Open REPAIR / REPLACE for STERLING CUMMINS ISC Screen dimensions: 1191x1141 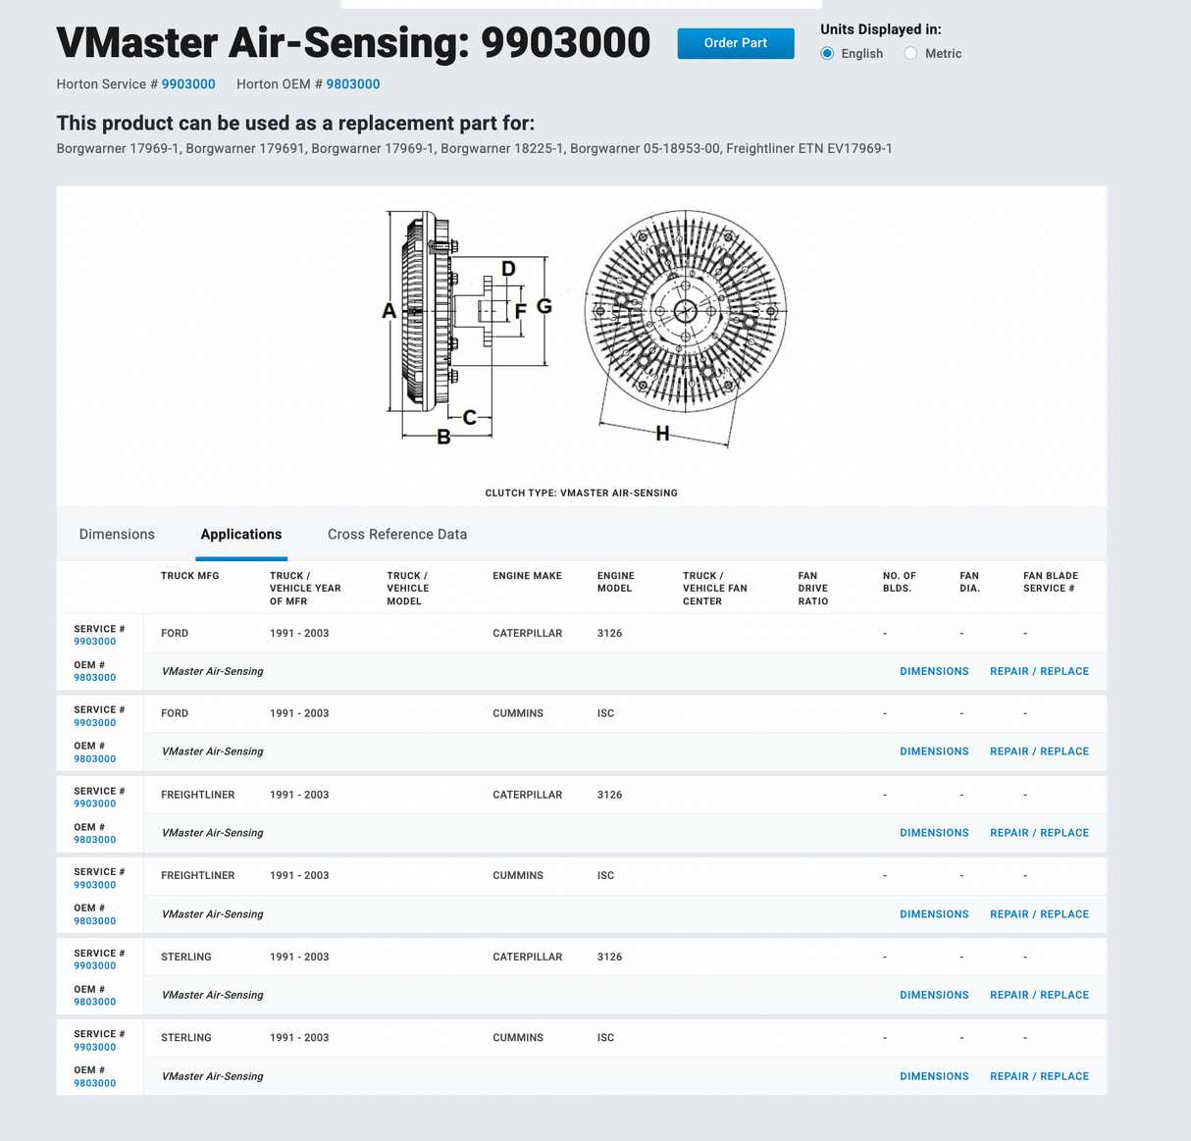point(1039,1075)
